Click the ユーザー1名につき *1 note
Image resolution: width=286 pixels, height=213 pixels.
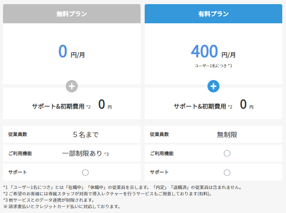click(x=213, y=66)
